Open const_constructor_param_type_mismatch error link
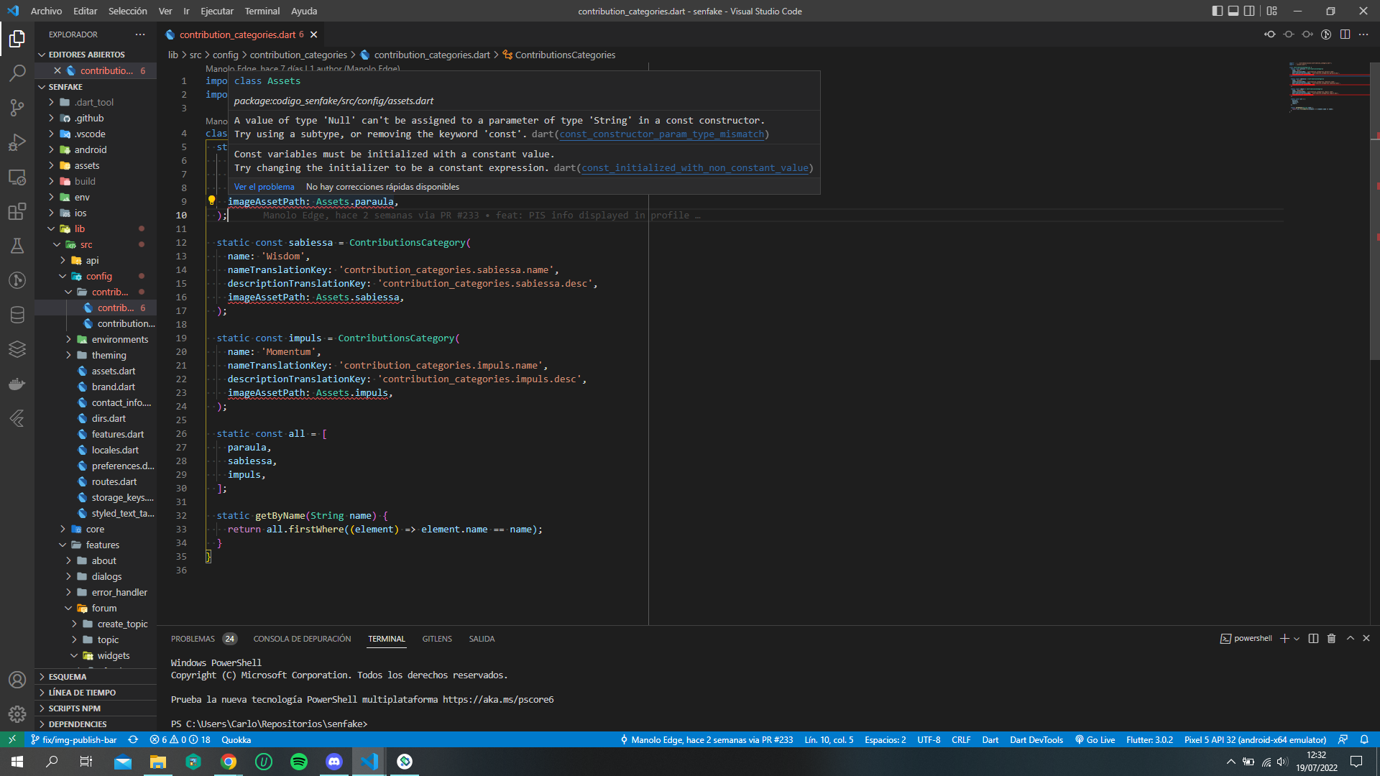The width and height of the screenshot is (1380, 776). [x=661, y=134]
